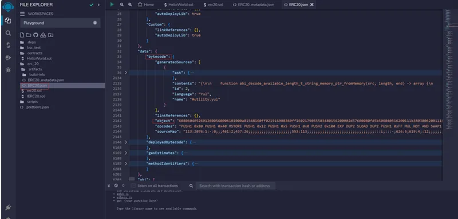This screenshot has height=219, width=458.
Task: Click the upload file icon
Action: click(x=43, y=35)
